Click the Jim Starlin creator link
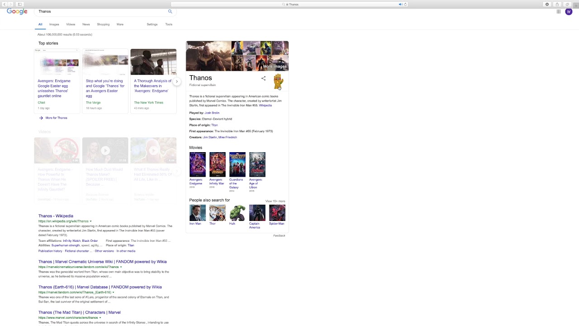 click(x=210, y=137)
